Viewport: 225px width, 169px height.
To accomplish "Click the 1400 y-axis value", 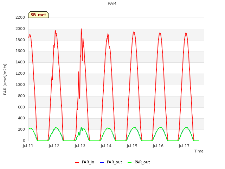I will coord(20,62).
